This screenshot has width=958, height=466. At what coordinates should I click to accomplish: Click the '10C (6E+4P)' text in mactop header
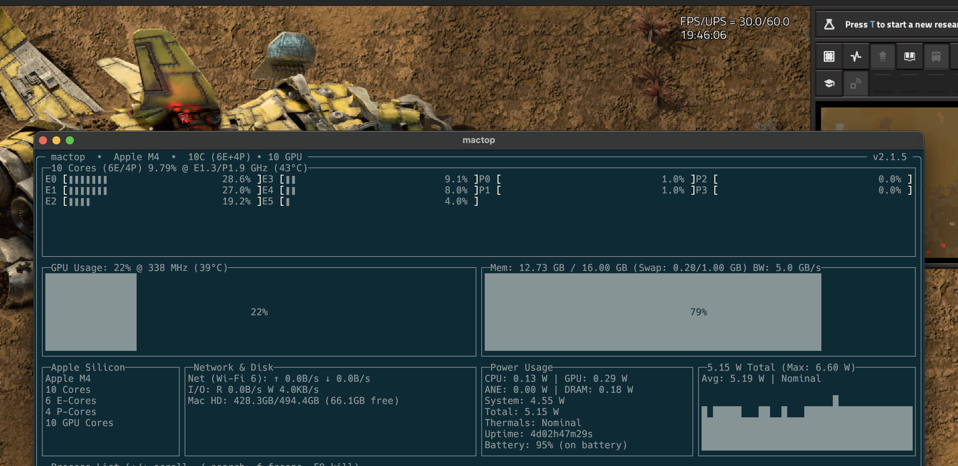219,157
